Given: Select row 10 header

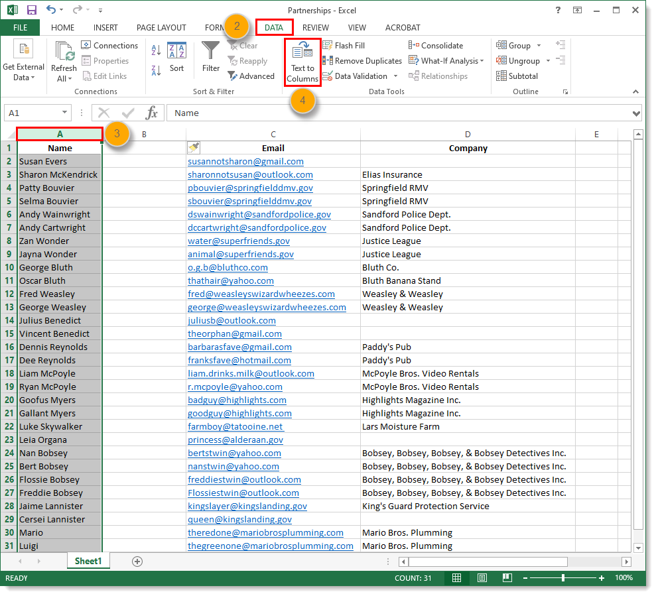Looking at the screenshot, I should (9, 267).
